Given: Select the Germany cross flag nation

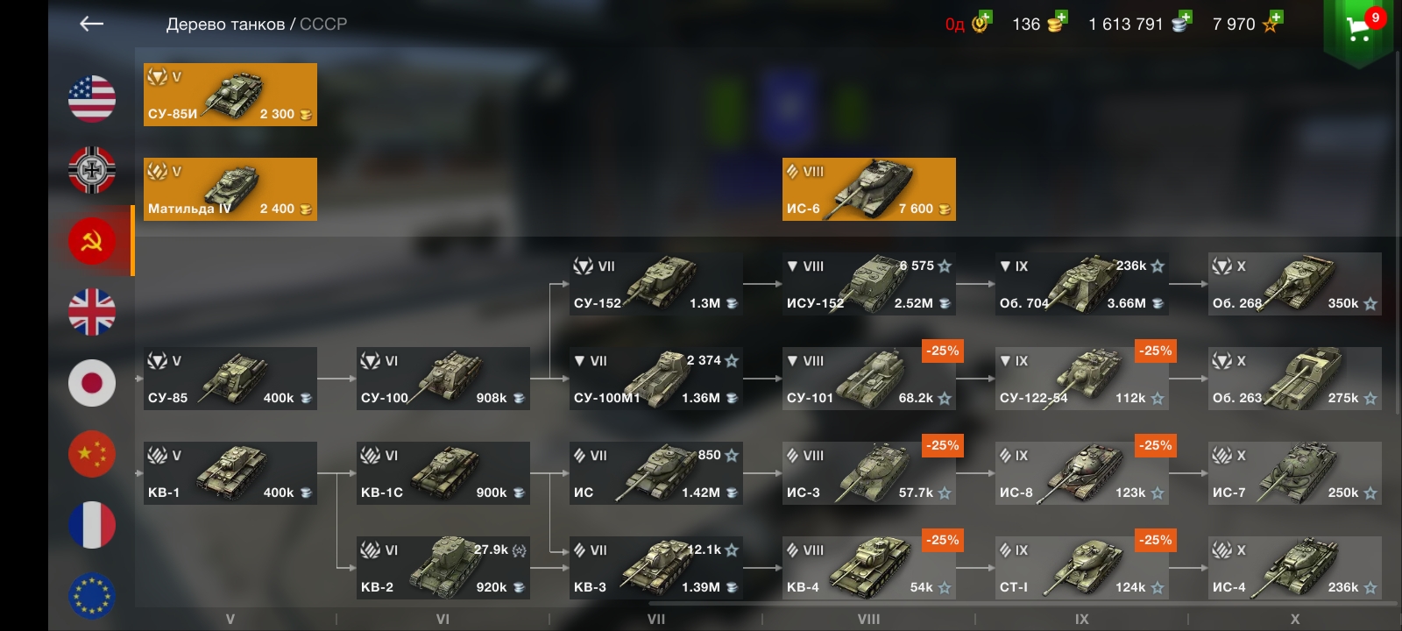Looking at the screenshot, I should (92, 169).
